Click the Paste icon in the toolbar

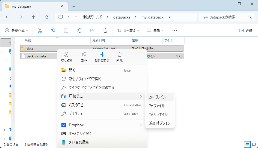(66, 30)
